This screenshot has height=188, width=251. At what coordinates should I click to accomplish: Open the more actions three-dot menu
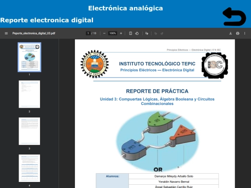pos(244,33)
